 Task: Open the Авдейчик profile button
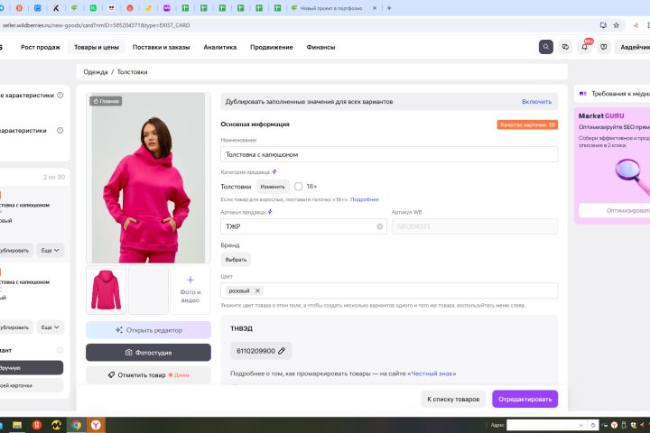[635, 47]
